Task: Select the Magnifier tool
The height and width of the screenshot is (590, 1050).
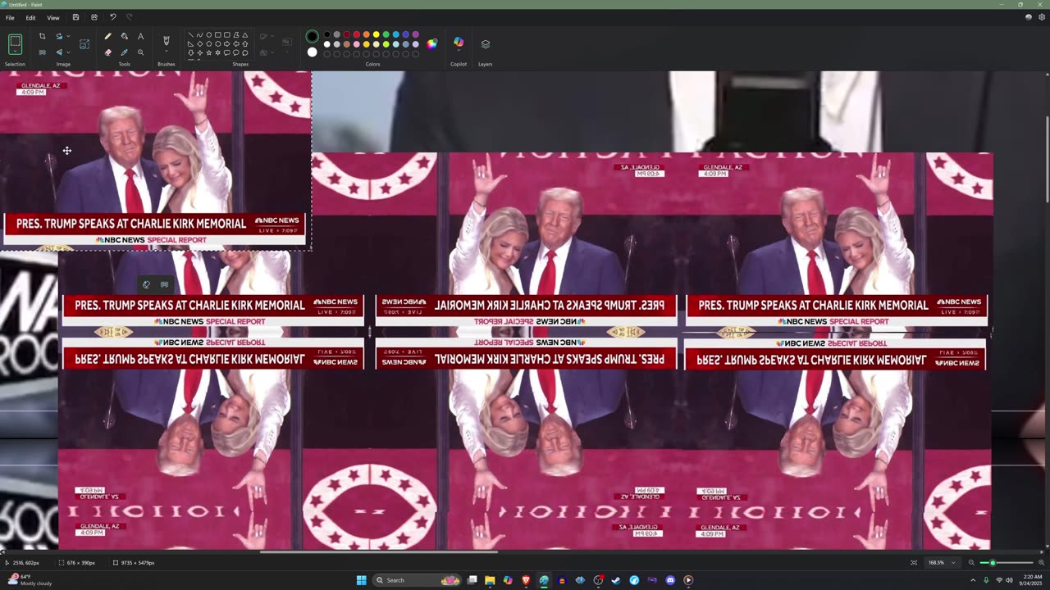Action: click(x=140, y=52)
